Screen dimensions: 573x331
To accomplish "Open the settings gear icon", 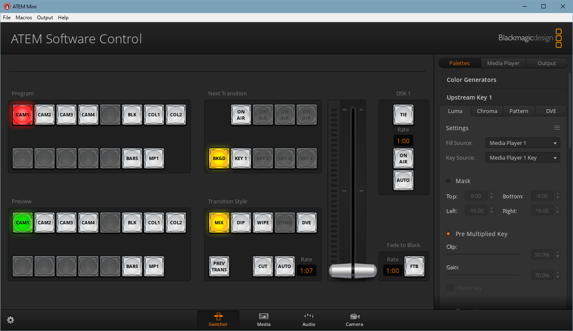I will click(11, 320).
